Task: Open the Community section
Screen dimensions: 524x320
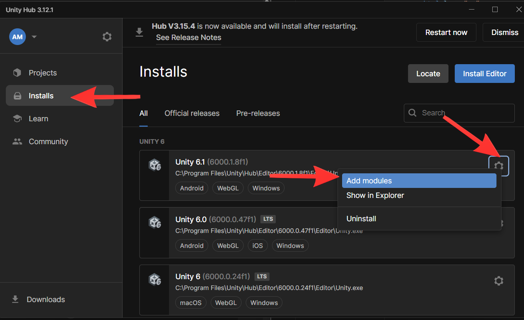Action: pos(48,141)
